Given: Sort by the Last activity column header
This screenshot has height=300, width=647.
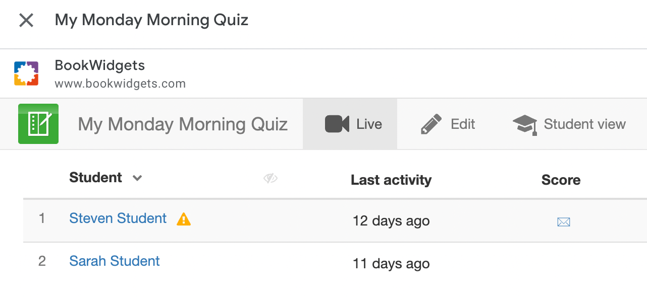Looking at the screenshot, I should [x=391, y=180].
